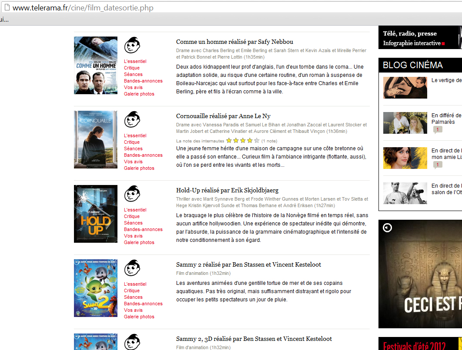Click the comment bubble under En différé Palmarès
Screen dimensions: 462x350
[438, 130]
